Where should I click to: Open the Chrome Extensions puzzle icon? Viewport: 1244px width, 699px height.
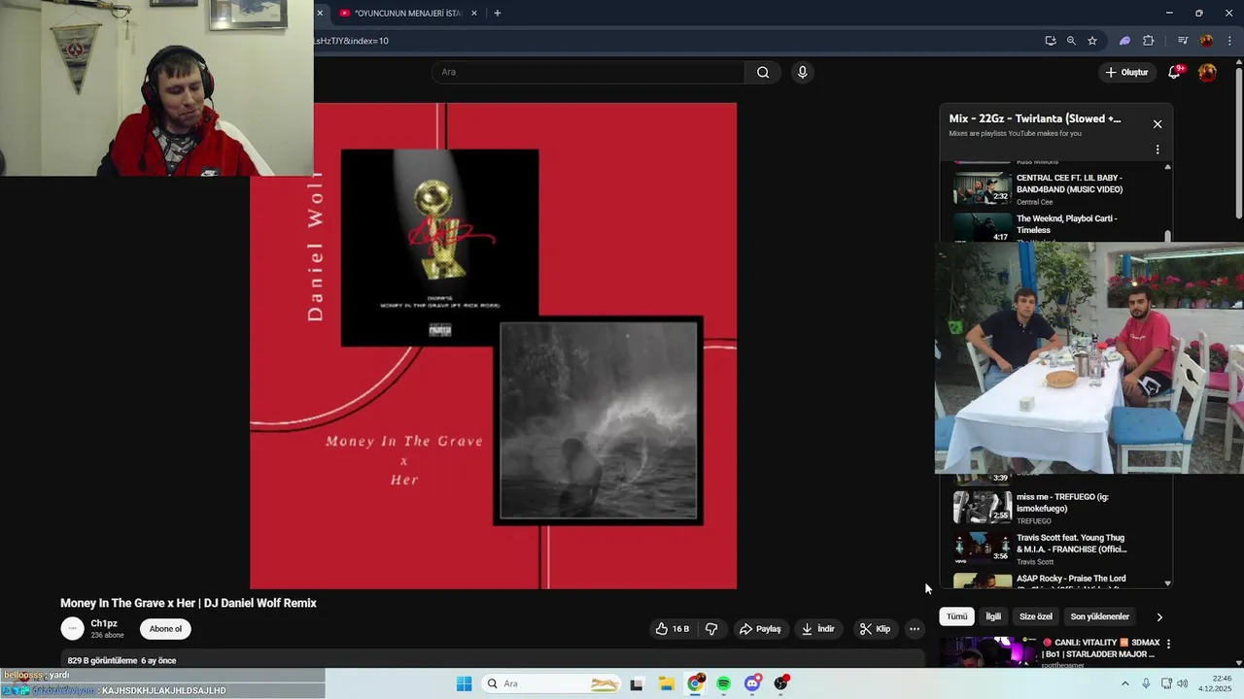coord(1148,41)
